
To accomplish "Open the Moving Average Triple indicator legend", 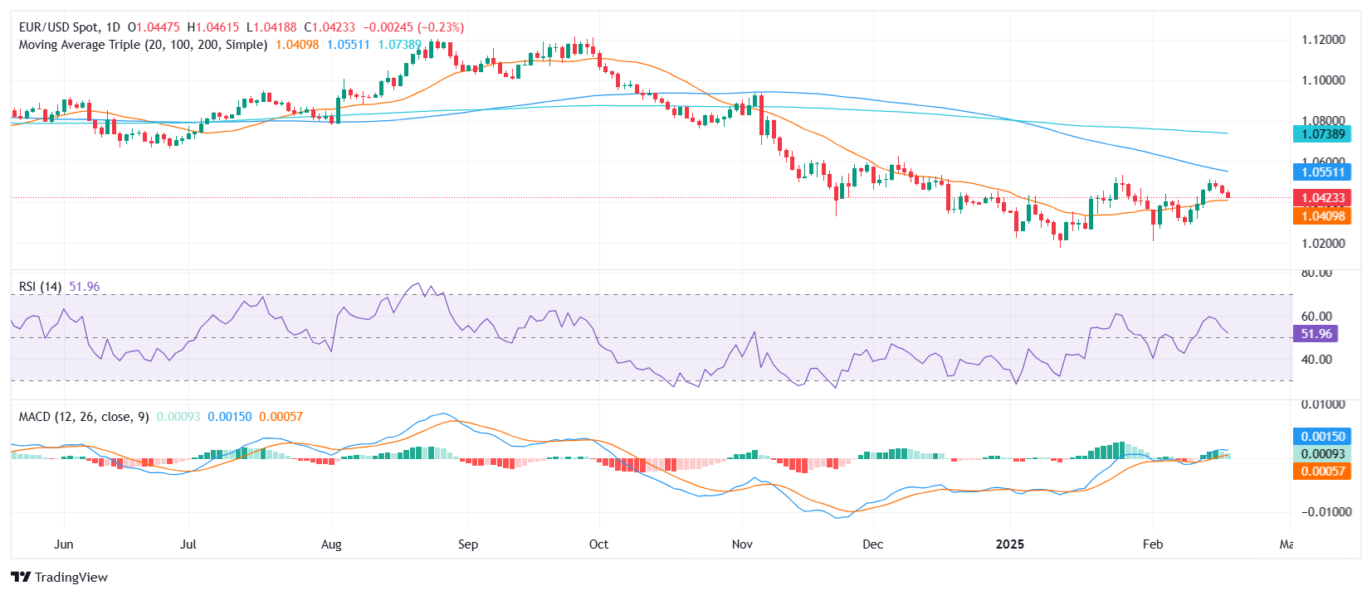I will pyautogui.click(x=143, y=45).
